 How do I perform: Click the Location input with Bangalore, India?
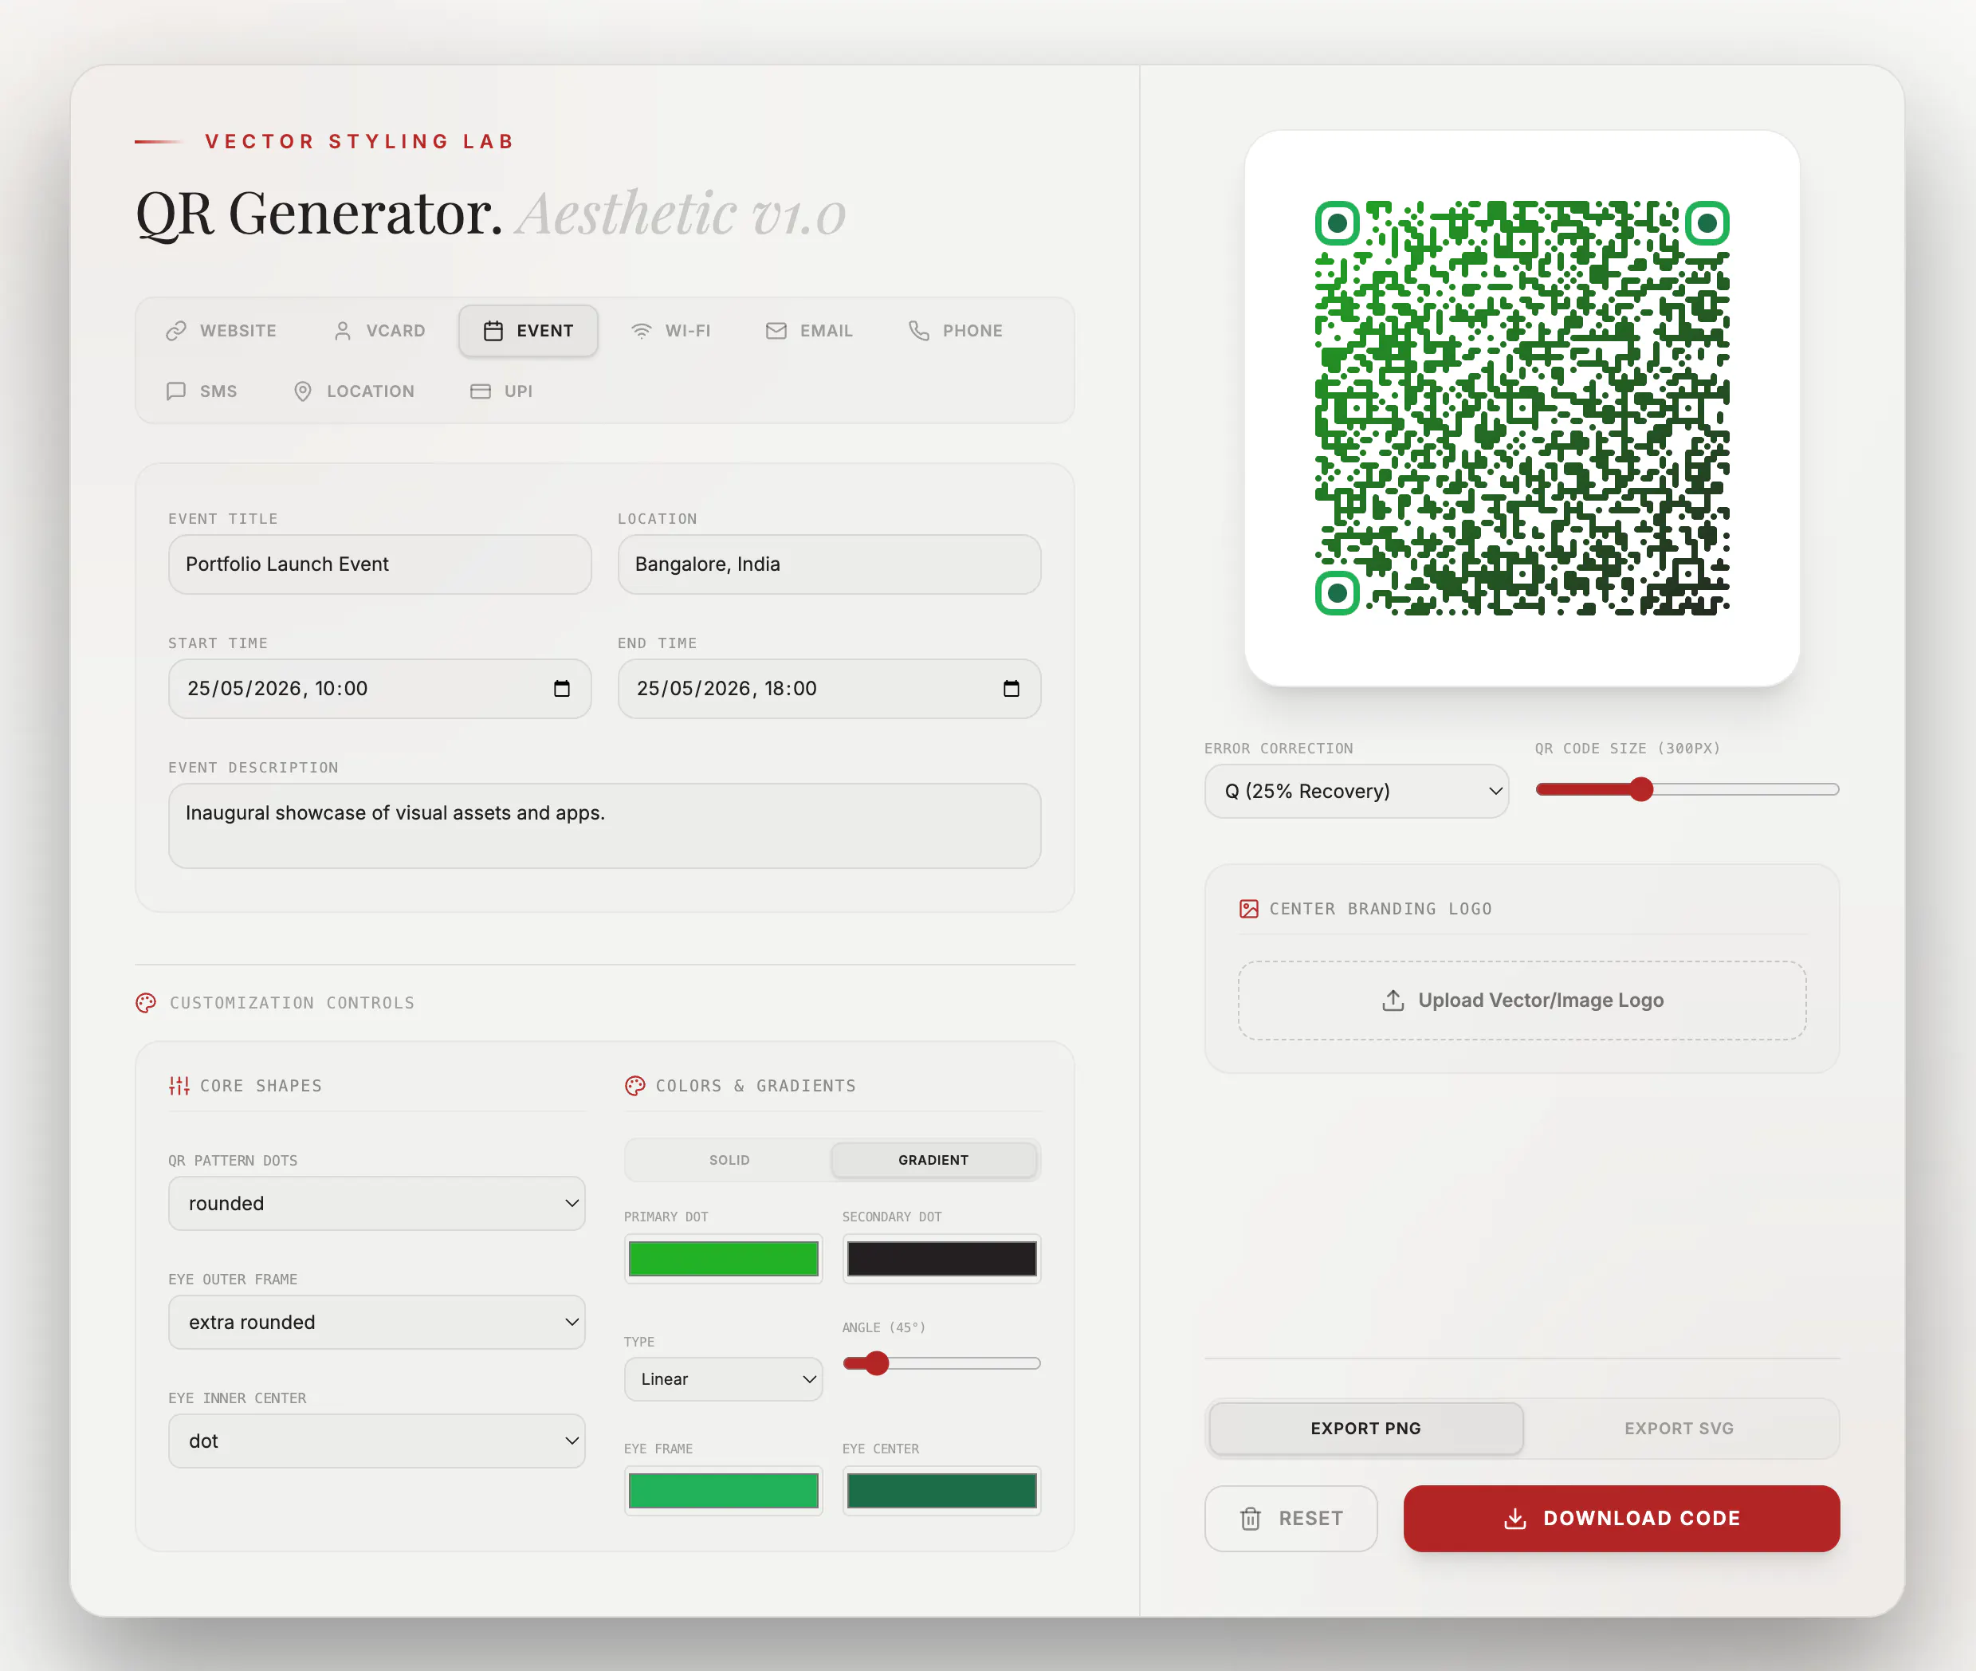829,564
